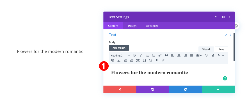Switch to the Design tab
The height and width of the screenshot is (106, 247).
132,26
